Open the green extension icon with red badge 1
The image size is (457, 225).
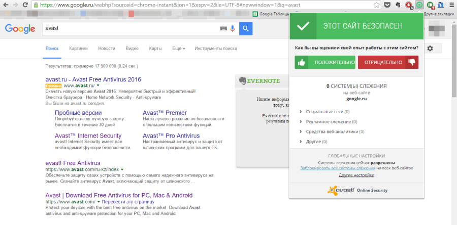[430, 5]
